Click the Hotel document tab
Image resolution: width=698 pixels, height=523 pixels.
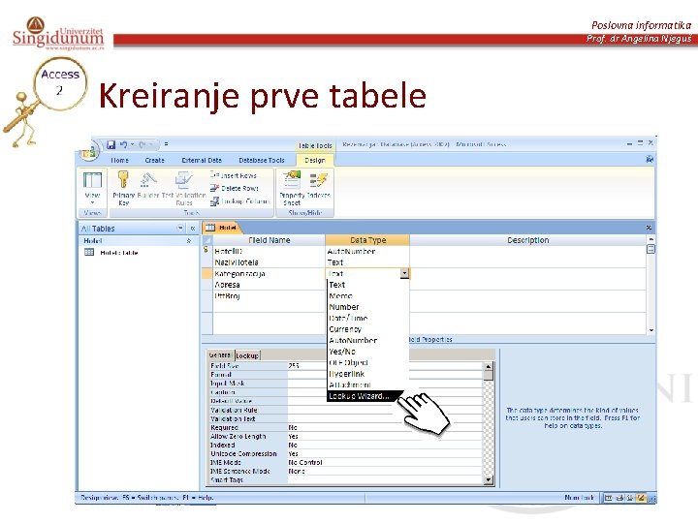pyautogui.click(x=222, y=228)
